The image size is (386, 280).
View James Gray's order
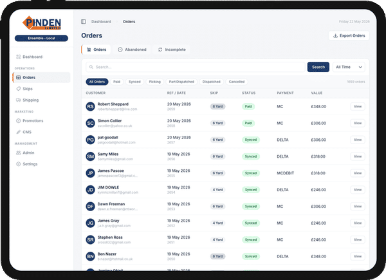click(x=358, y=223)
